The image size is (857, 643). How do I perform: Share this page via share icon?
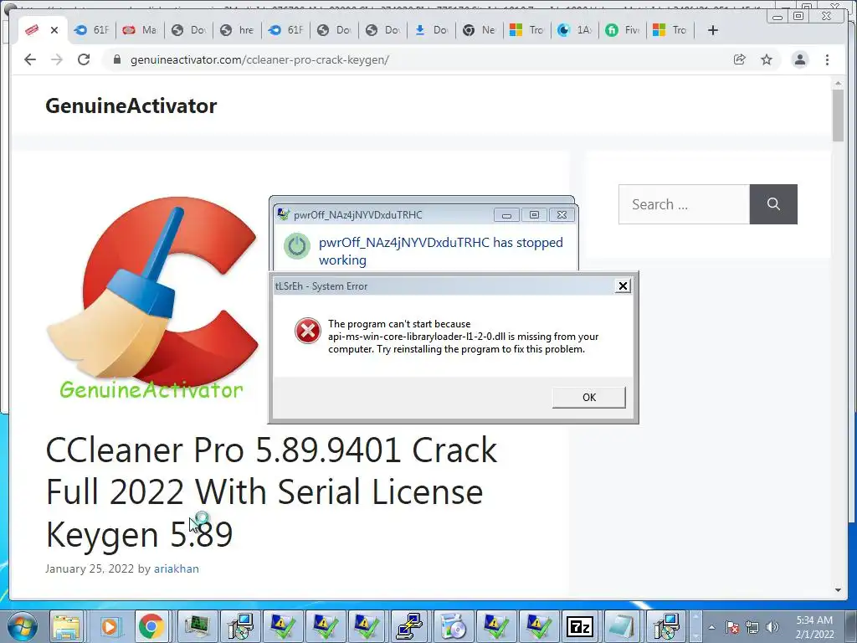(x=740, y=59)
